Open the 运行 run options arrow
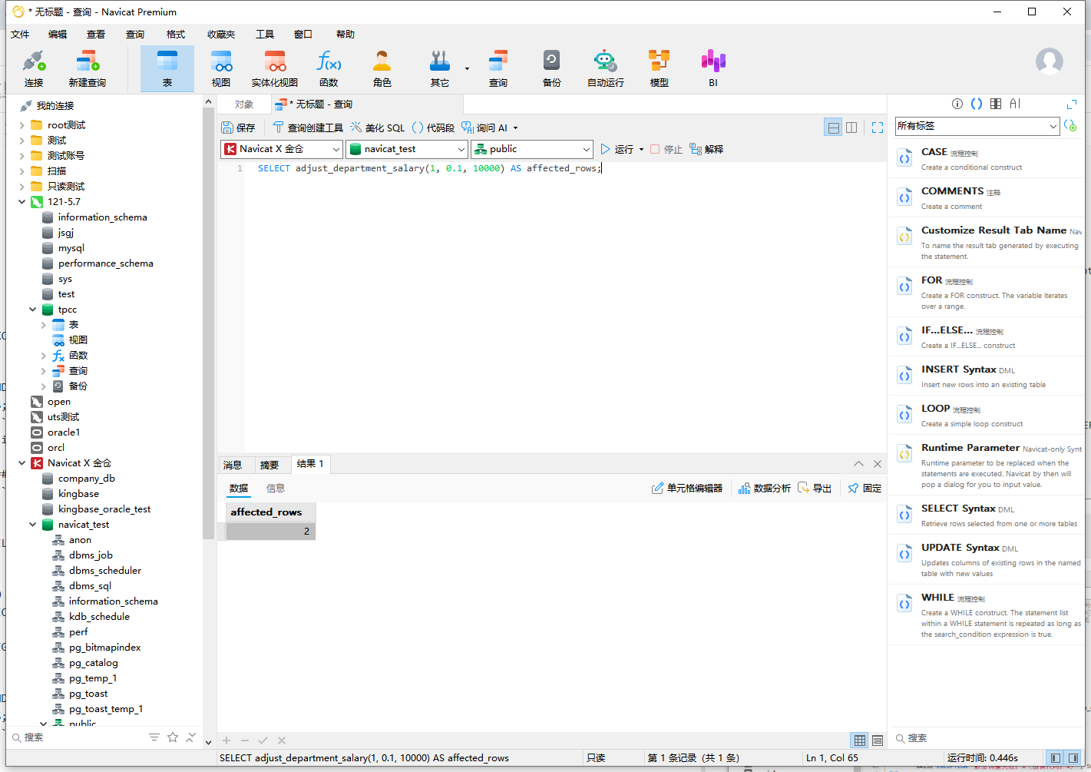 tap(641, 150)
